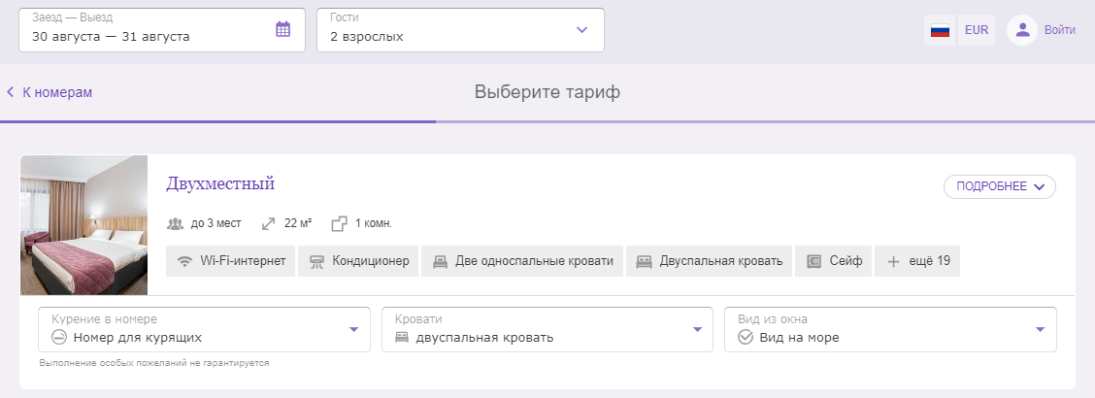Screen dimensions: 1095x398
Task: Open the Кровати bed type dropdown
Action: pyautogui.click(x=547, y=330)
